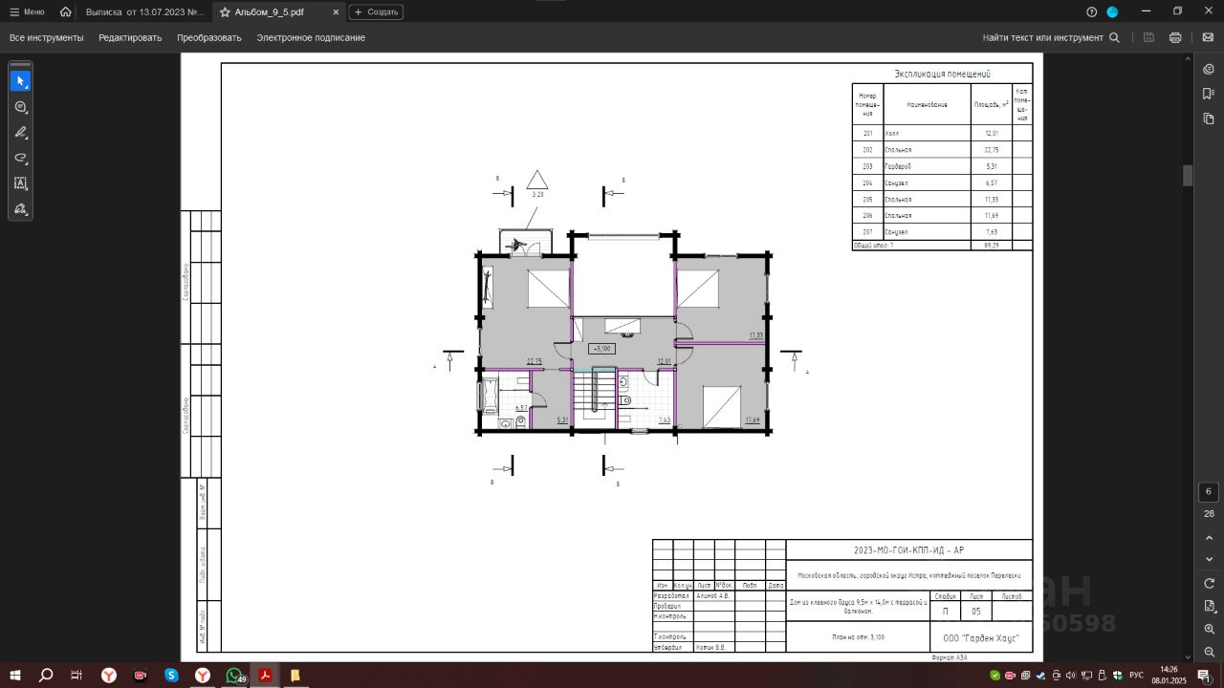The width and height of the screenshot is (1224, 688).
Task: Zoom in with the magnifier plus
Action: pyautogui.click(x=1209, y=629)
